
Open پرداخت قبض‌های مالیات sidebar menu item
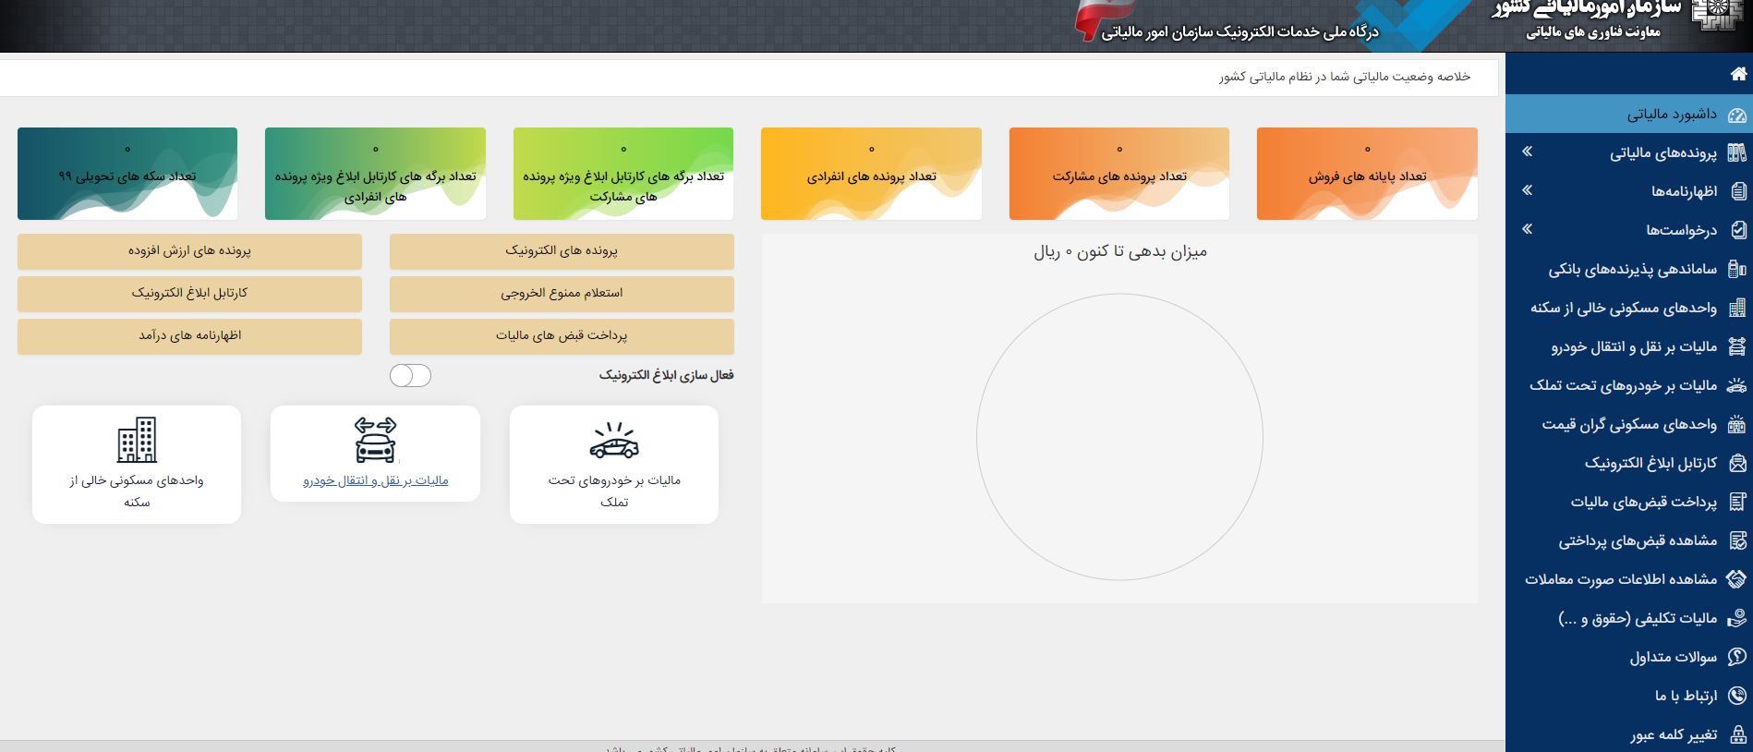coord(1643,502)
